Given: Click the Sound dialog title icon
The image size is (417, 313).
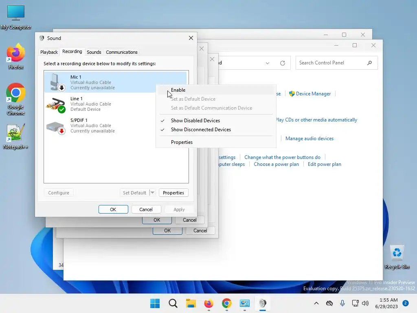Looking at the screenshot, I should 42,38.
